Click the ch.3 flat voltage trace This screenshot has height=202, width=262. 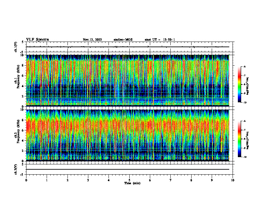coord(128,169)
